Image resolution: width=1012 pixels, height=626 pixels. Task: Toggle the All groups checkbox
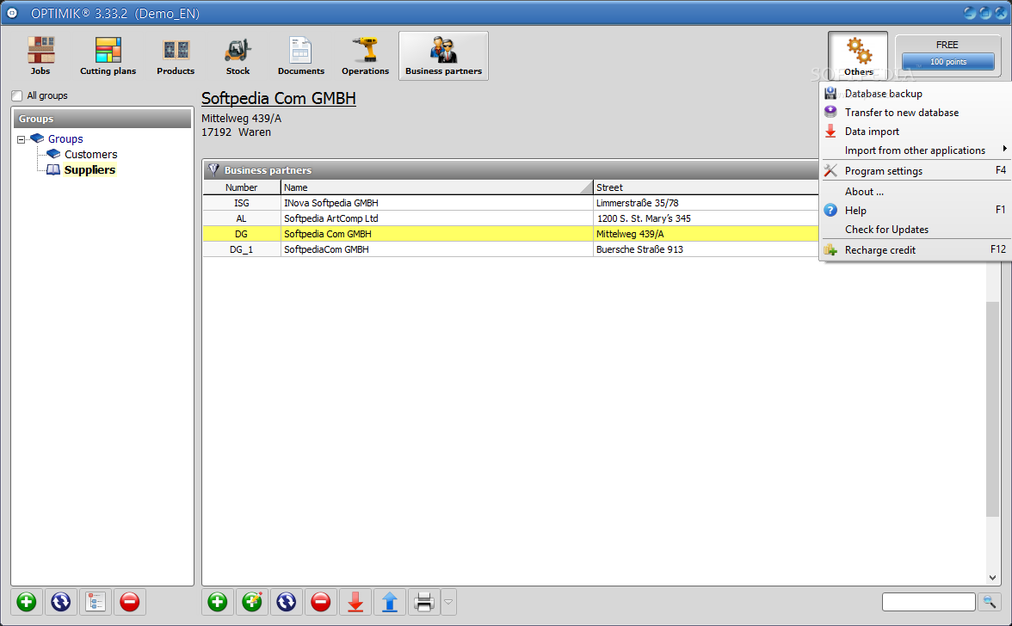[x=17, y=96]
